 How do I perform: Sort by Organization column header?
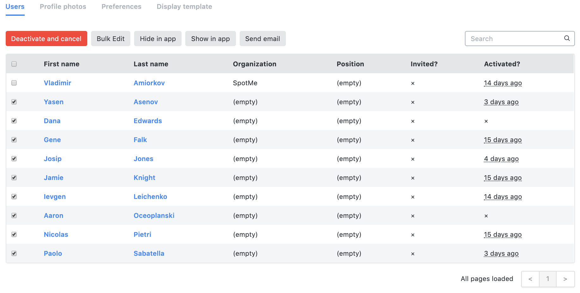tap(255, 64)
